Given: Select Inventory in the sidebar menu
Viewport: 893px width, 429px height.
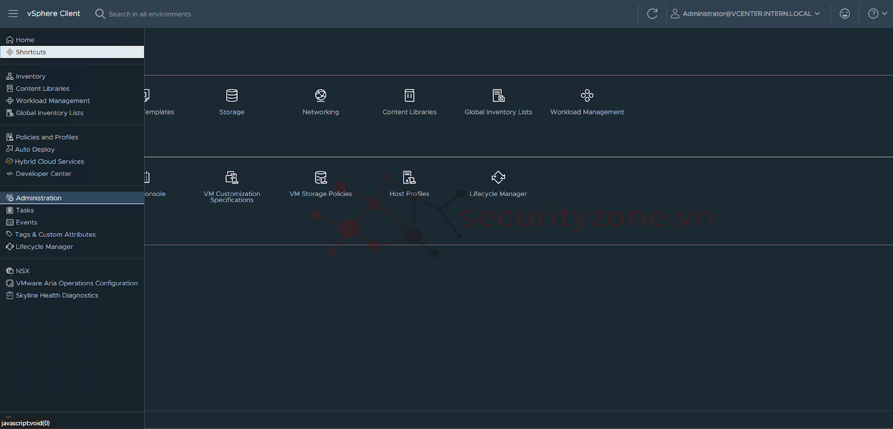Looking at the screenshot, I should (x=31, y=77).
